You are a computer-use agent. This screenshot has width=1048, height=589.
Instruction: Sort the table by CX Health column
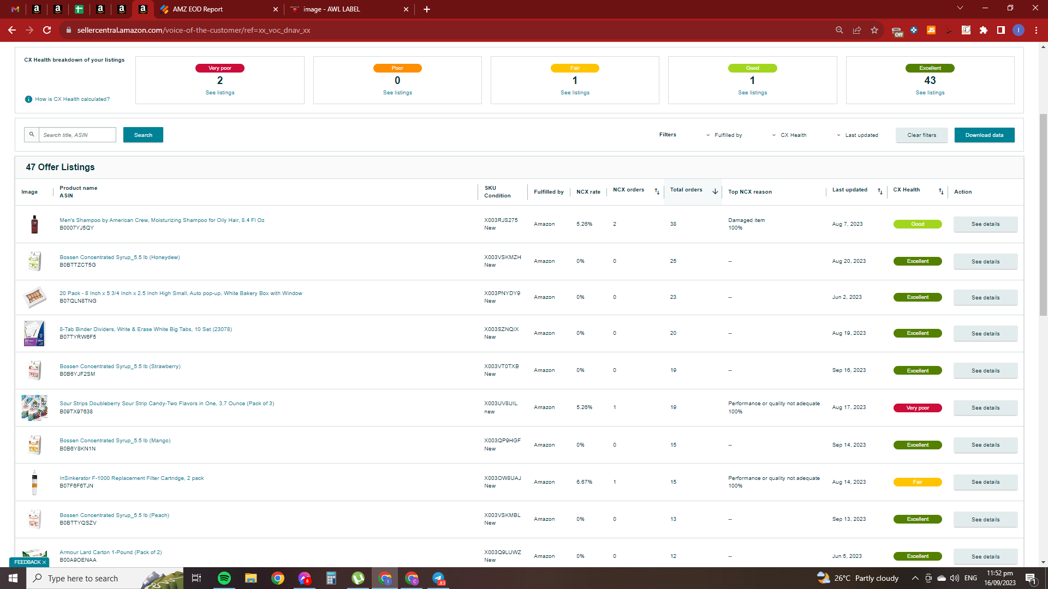tap(941, 191)
